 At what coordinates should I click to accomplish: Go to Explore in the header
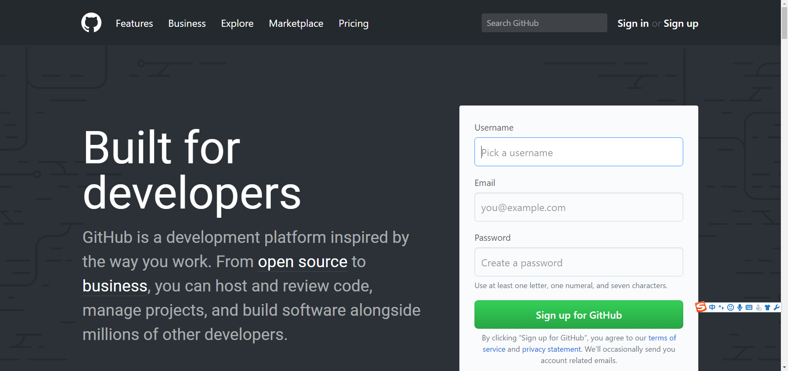pos(237,23)
